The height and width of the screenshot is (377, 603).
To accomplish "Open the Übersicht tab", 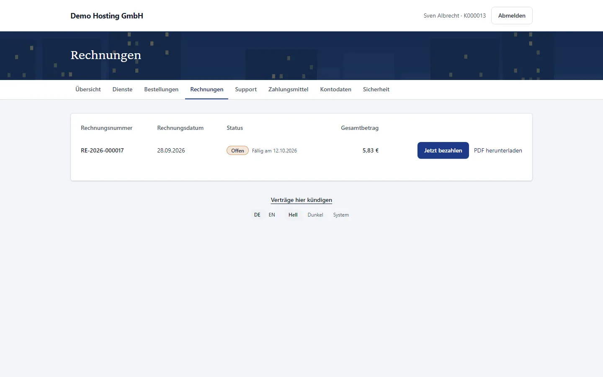I will (88, 89).
